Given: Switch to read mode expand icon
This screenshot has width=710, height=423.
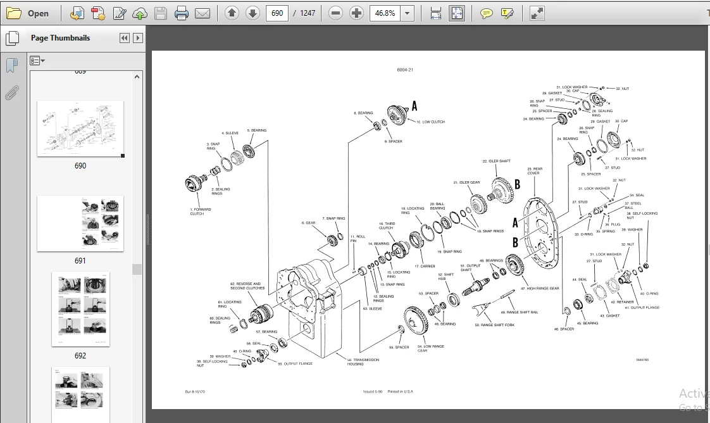Looking at the screenshot, I should (x=537, y=13).
